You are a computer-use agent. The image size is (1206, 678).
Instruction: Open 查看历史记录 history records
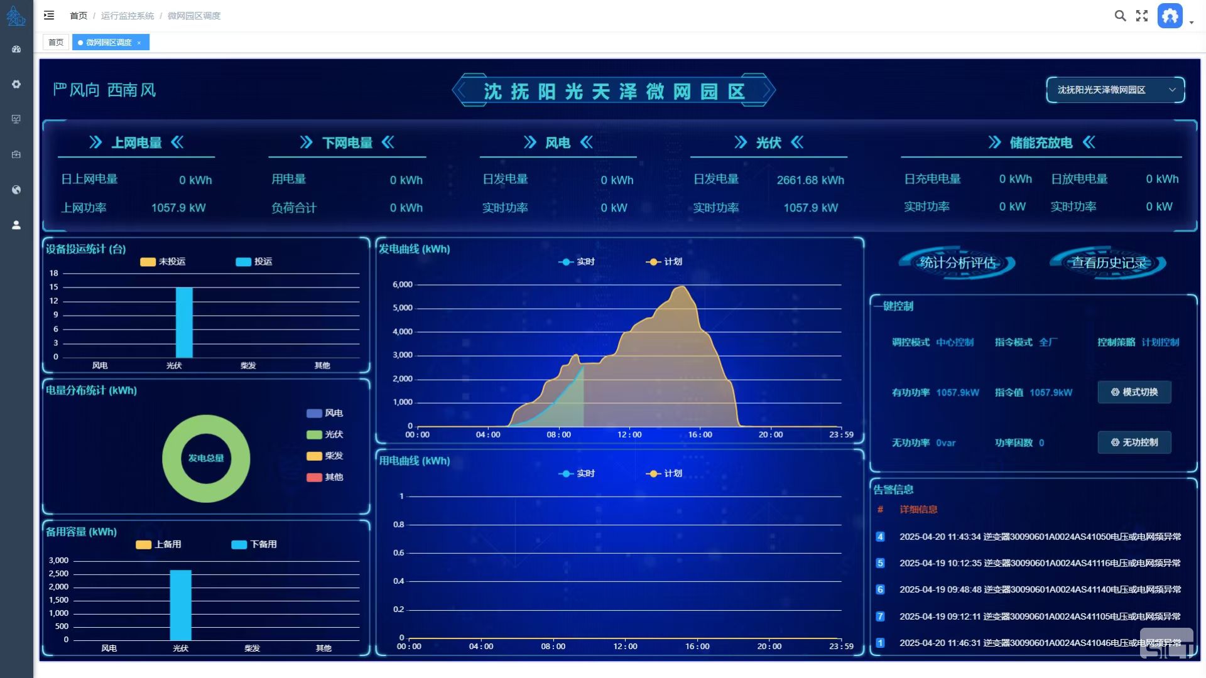coord(1108,263)
